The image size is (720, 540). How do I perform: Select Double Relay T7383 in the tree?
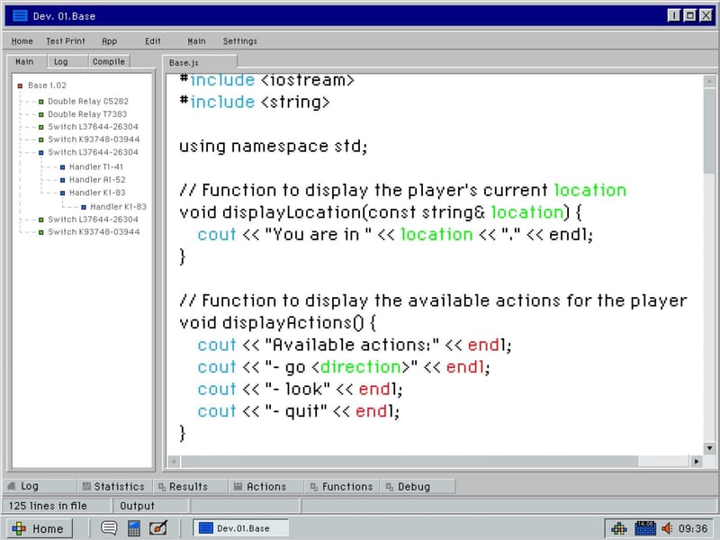click(87, 114)
